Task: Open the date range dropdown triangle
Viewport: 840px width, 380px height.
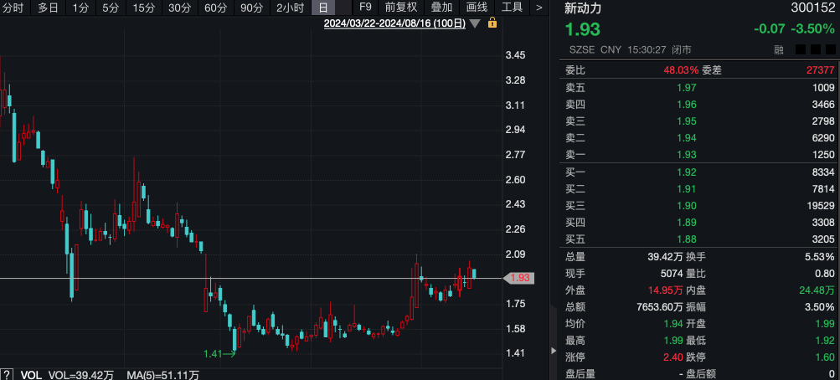Action: (476, 23)
